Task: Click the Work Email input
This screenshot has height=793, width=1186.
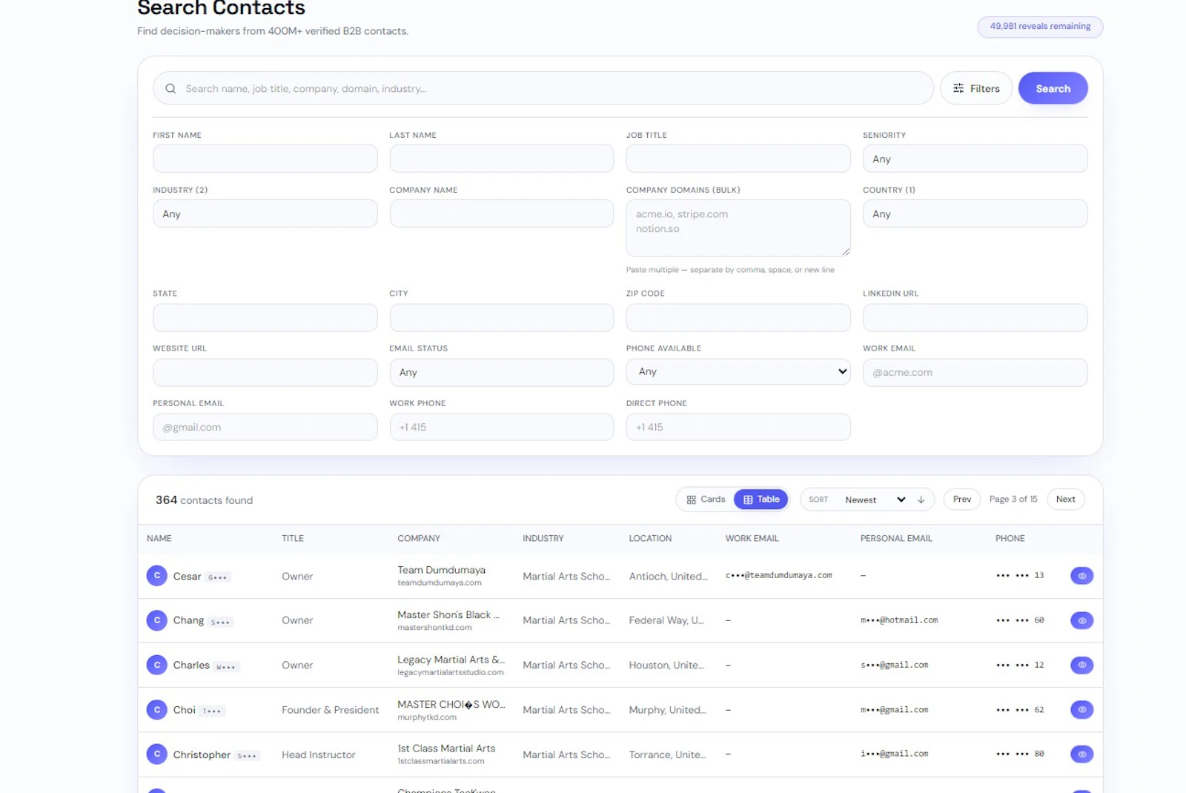Action: tap(975, 372)
